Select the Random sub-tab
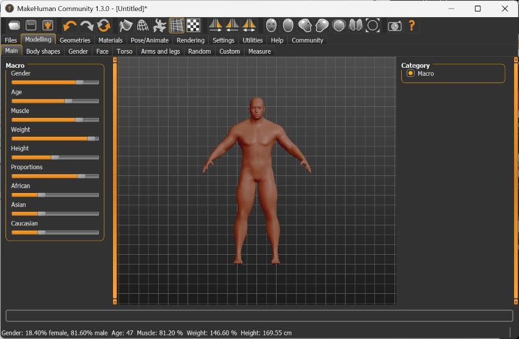This screenshot has width=519, height=339. click(x=200, y=51)
